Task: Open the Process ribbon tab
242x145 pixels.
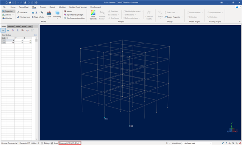Action: point(42,7)
